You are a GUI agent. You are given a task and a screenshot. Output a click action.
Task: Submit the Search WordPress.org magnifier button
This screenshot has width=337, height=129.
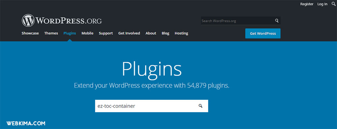[x=277, y=21]
